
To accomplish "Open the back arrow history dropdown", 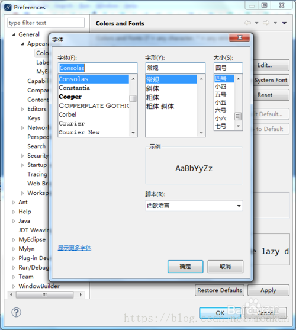I will click(256, 23).
